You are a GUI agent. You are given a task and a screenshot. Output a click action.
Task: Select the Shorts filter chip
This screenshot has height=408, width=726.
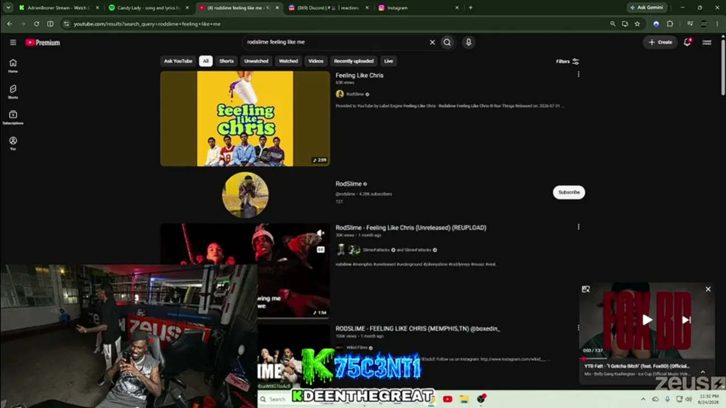point(226,61)
